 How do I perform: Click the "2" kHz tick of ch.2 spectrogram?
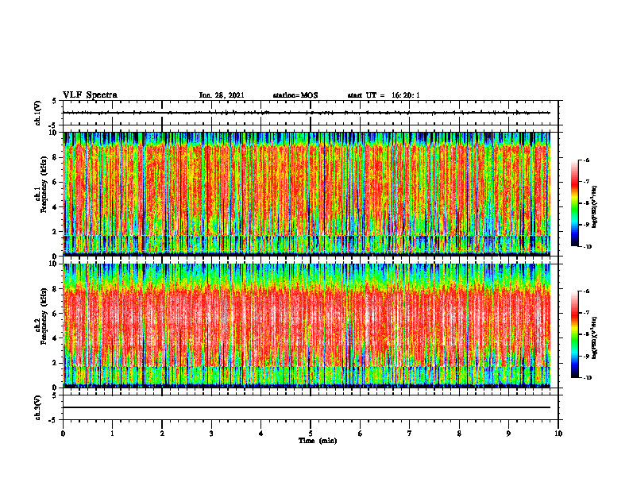(x=56, y=363)
